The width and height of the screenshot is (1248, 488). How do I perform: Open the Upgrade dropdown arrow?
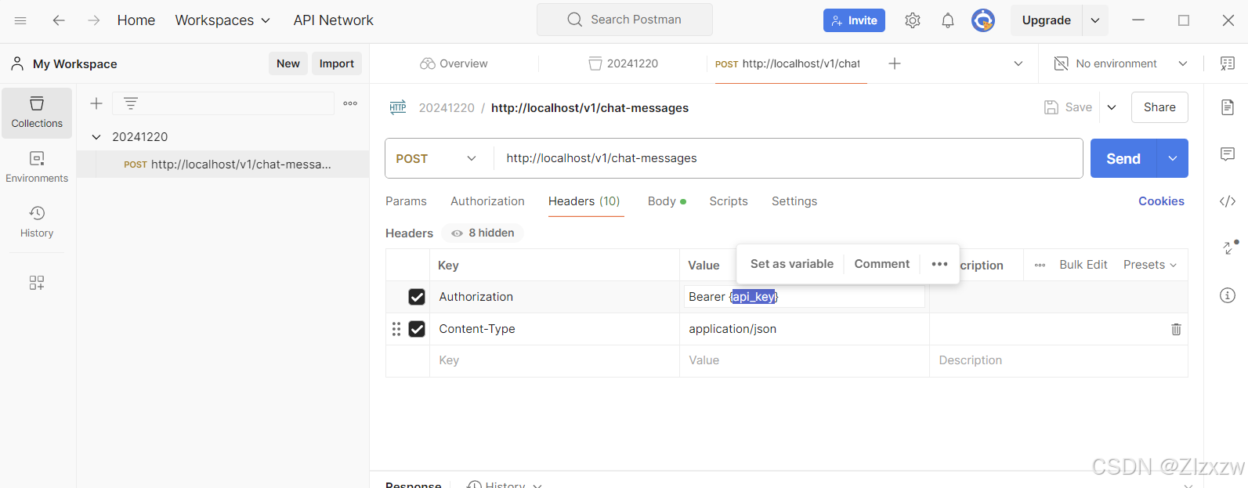click(x=1095, y=20)
